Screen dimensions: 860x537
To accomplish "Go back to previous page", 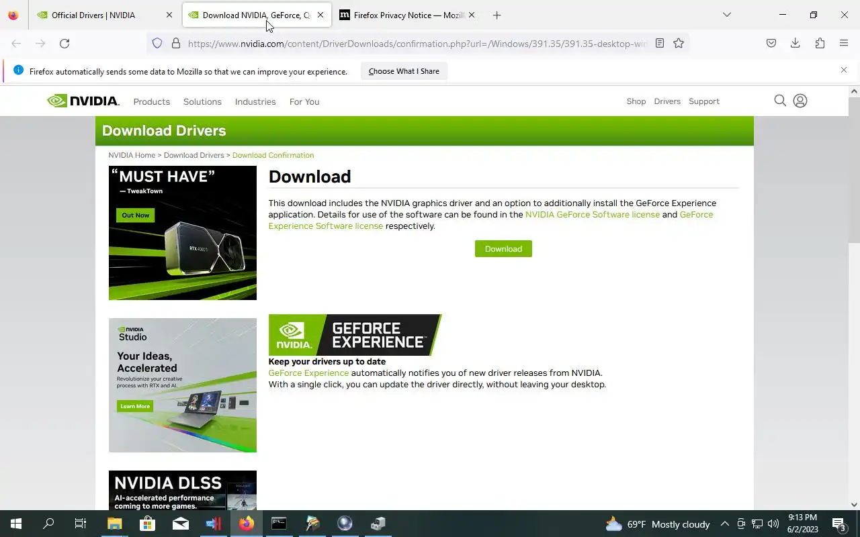I will tap(16, 44).
